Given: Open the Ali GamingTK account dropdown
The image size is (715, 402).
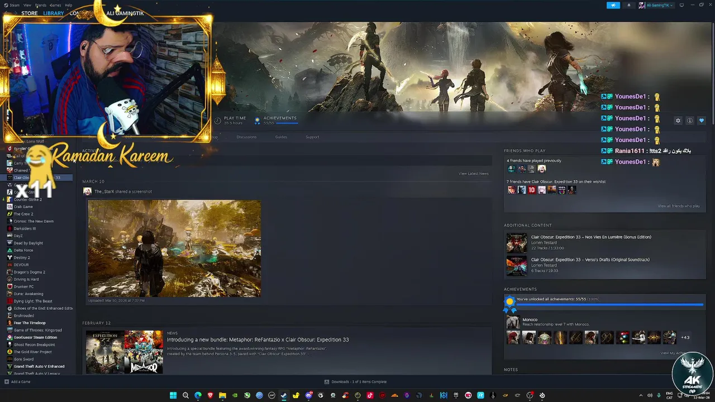Looking at the screenshot, I should click(656, 5).
